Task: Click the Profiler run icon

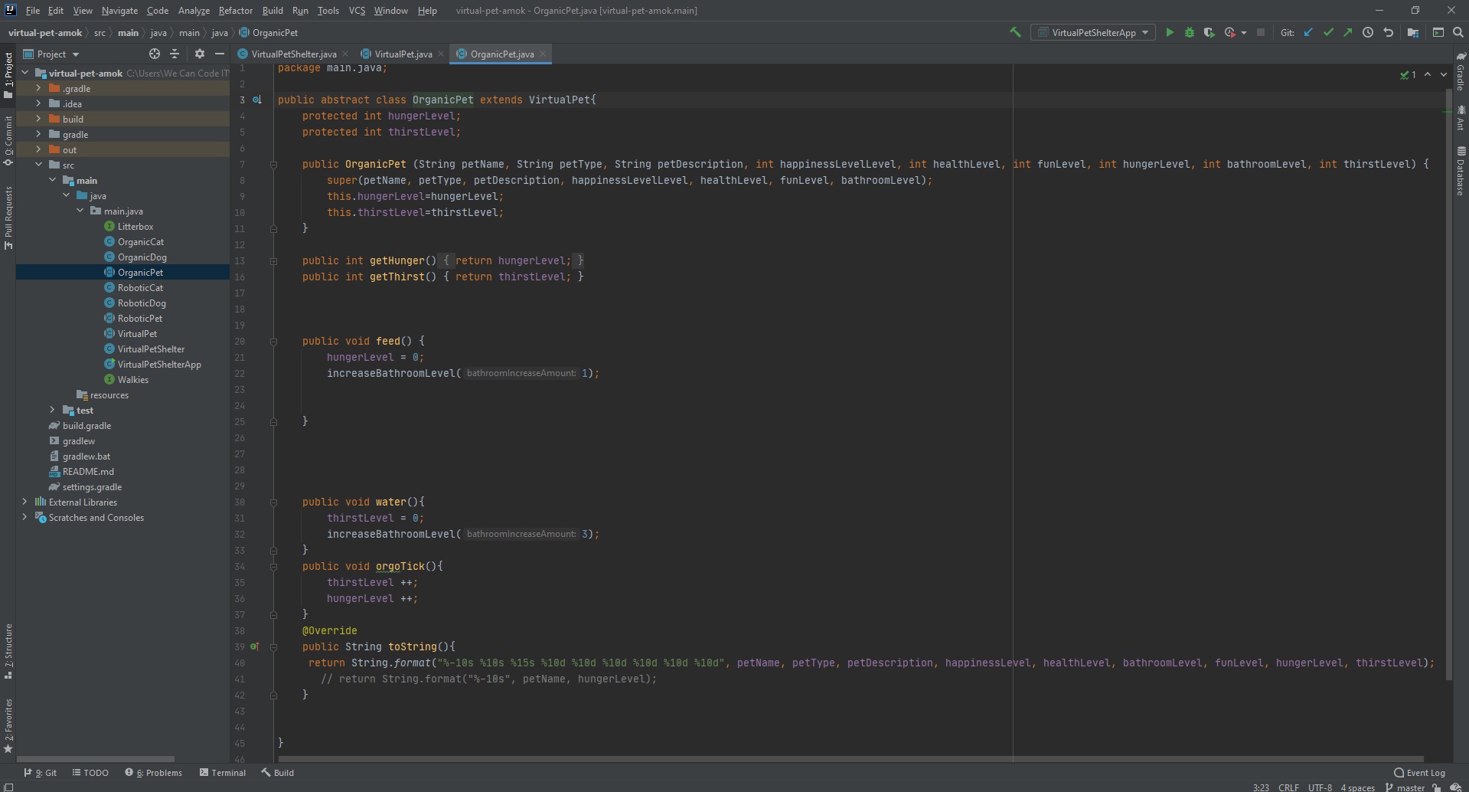Action: 1229,32
